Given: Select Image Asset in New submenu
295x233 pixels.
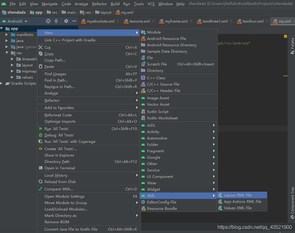Looking at the screenshot, I should coord(178,98).
